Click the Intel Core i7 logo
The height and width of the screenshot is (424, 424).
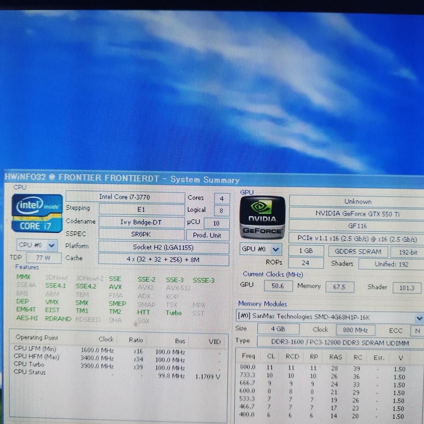pyautogui.click(x=37, y=213)
